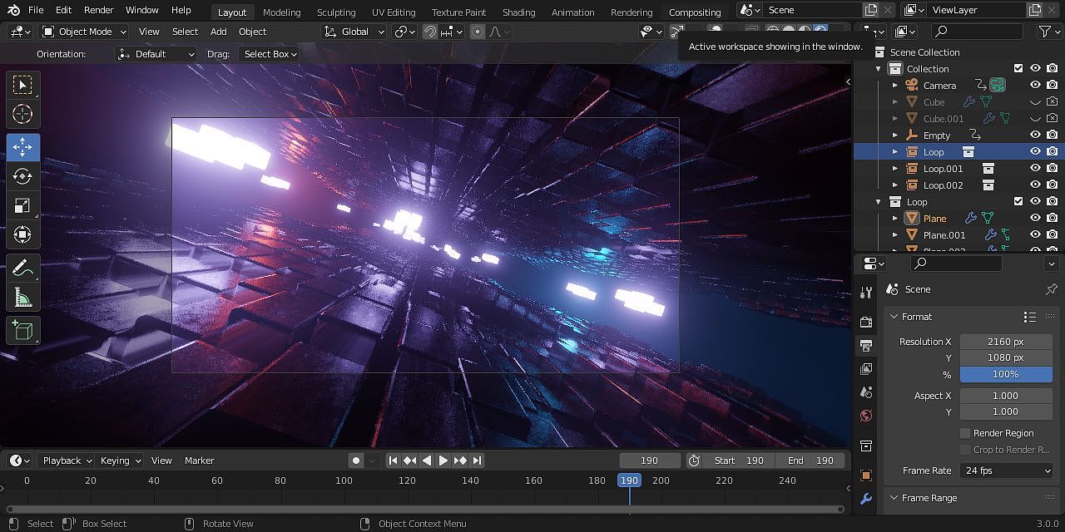Expand the Camera item in the outliner

pos(895,85)
